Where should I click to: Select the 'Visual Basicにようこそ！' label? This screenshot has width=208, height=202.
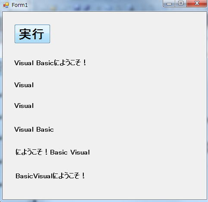50,63
